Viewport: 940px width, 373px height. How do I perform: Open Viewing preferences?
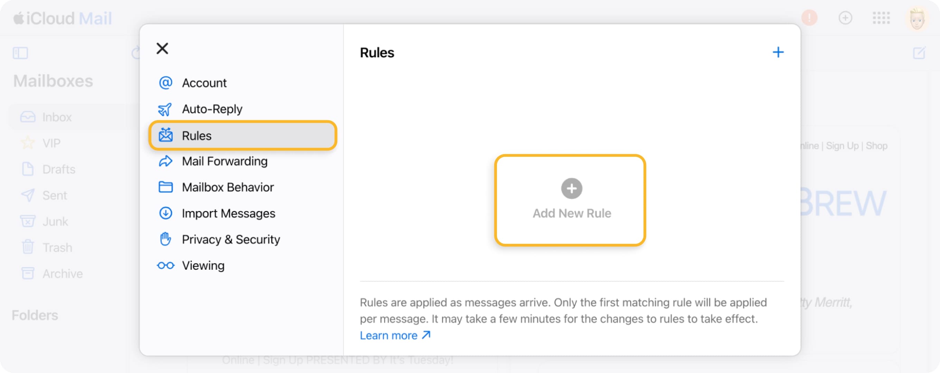click(203, 266)
